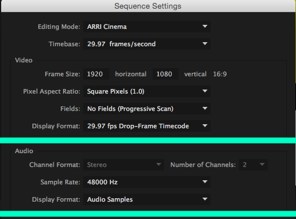Click the Video section label
Viewport: 296px width, 219px height.
point(24,60)
